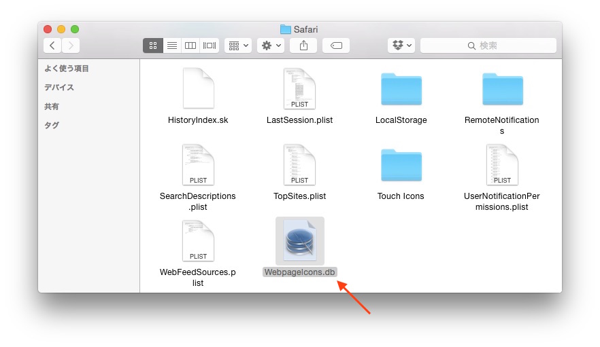This screenshot has height=347, width=600.
Task: Click the WebFeedSources.plist file name
Action: [x=198, y=278]
